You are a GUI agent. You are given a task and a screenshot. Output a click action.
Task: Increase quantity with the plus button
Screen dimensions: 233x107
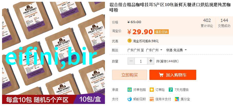pos(151,61)
